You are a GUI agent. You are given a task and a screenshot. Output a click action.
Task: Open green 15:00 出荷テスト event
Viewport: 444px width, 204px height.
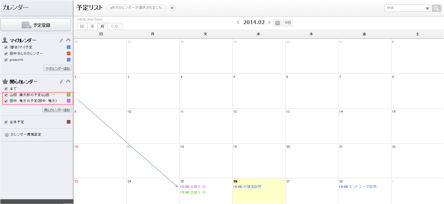coord(193,192)
